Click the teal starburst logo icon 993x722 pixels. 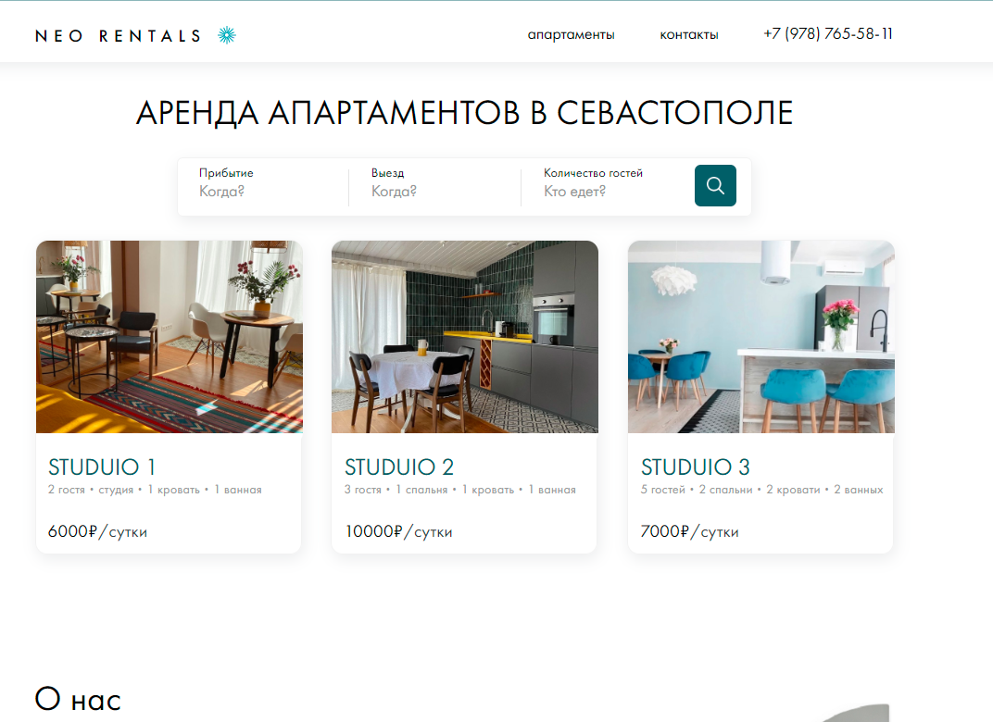[x=227, y=35]
